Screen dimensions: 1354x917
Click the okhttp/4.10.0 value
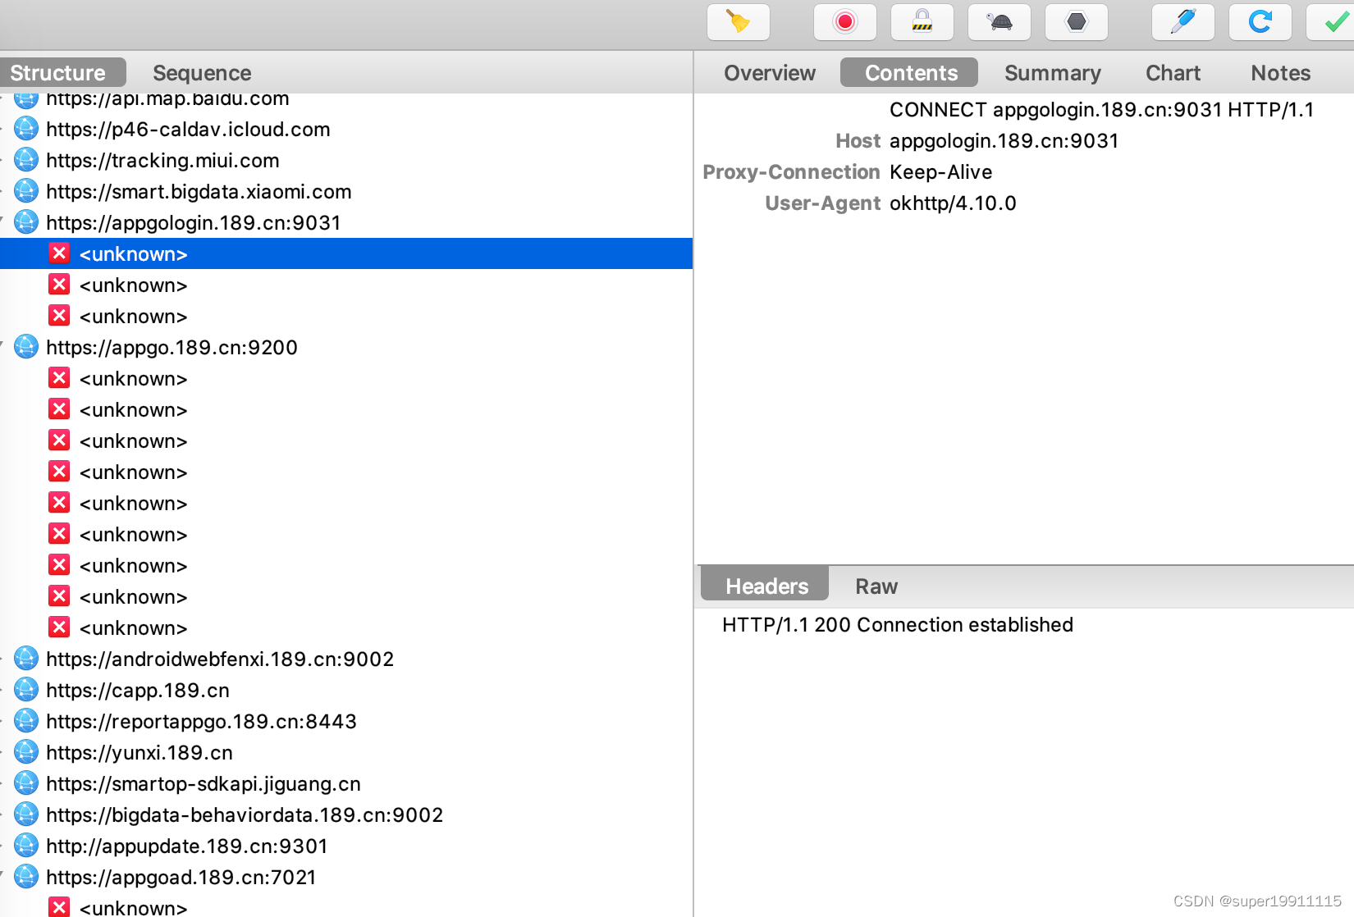[953, 203]
